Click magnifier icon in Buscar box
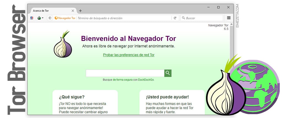The width and height of the screenshot is (282, 118). pos(183,18)
